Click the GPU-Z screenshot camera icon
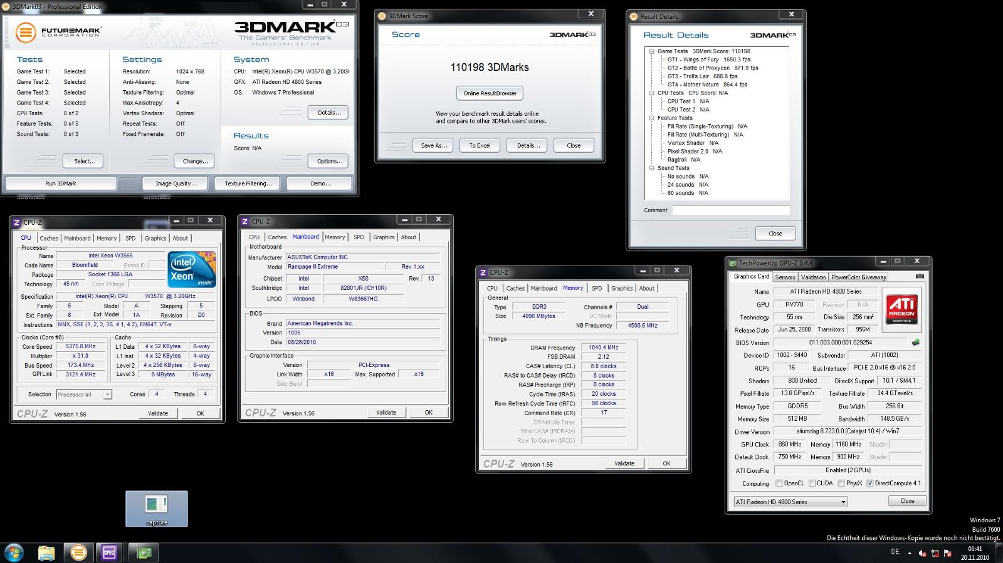Screen dimensions: 1003x563 tap(920, 276)
